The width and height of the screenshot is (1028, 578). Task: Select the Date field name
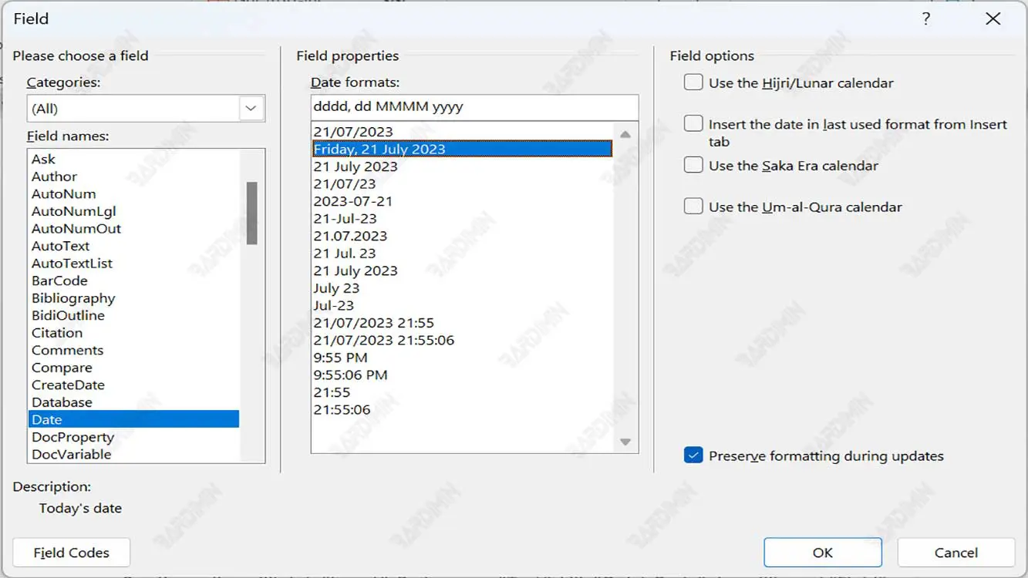(134, 419)
